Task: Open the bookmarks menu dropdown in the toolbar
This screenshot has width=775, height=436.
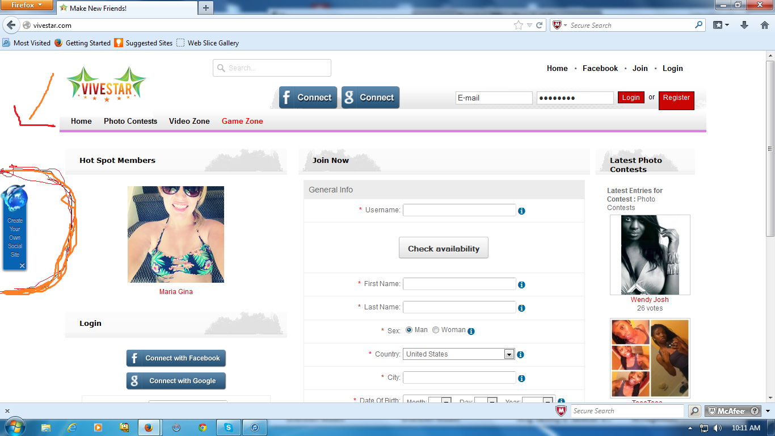Action: [721, 25]
